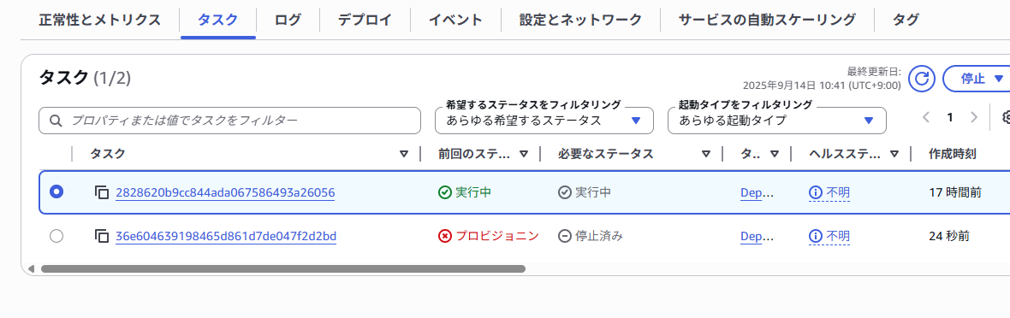The width and height of the screenshot is (1010, 318).
Task: Sort by タスク column arrow
Action: pos(404,154)
